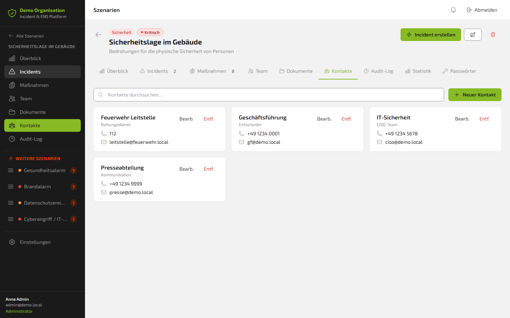
Task: Open Incidents in the sidebar
Action: coord(42,72)
